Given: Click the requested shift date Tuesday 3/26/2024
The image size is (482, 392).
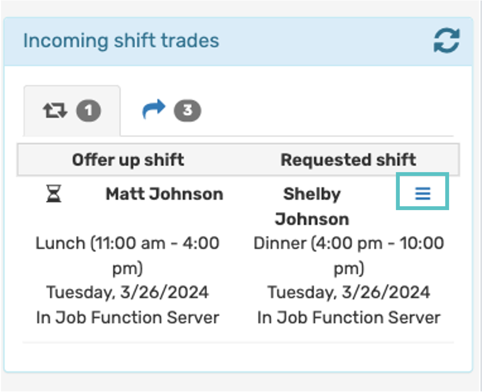Looking at the screenshot, I should [x=349, y=292].
